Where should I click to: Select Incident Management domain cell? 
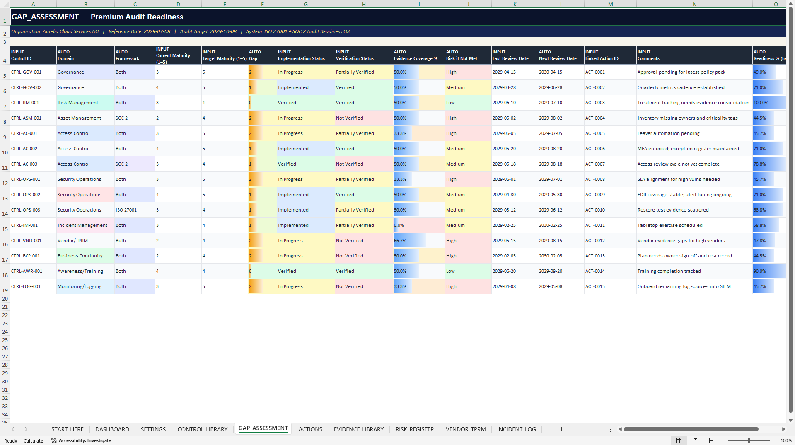(85, 225)
